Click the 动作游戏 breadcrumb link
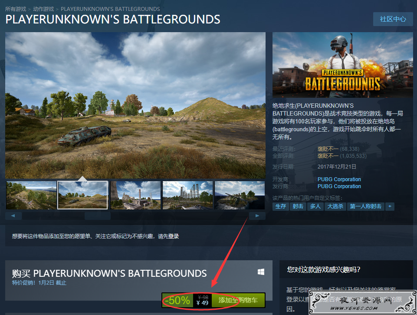 tap(43, 9)
